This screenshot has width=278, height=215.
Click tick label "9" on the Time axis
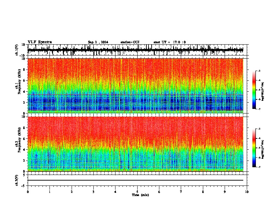[x=225, y=192]
